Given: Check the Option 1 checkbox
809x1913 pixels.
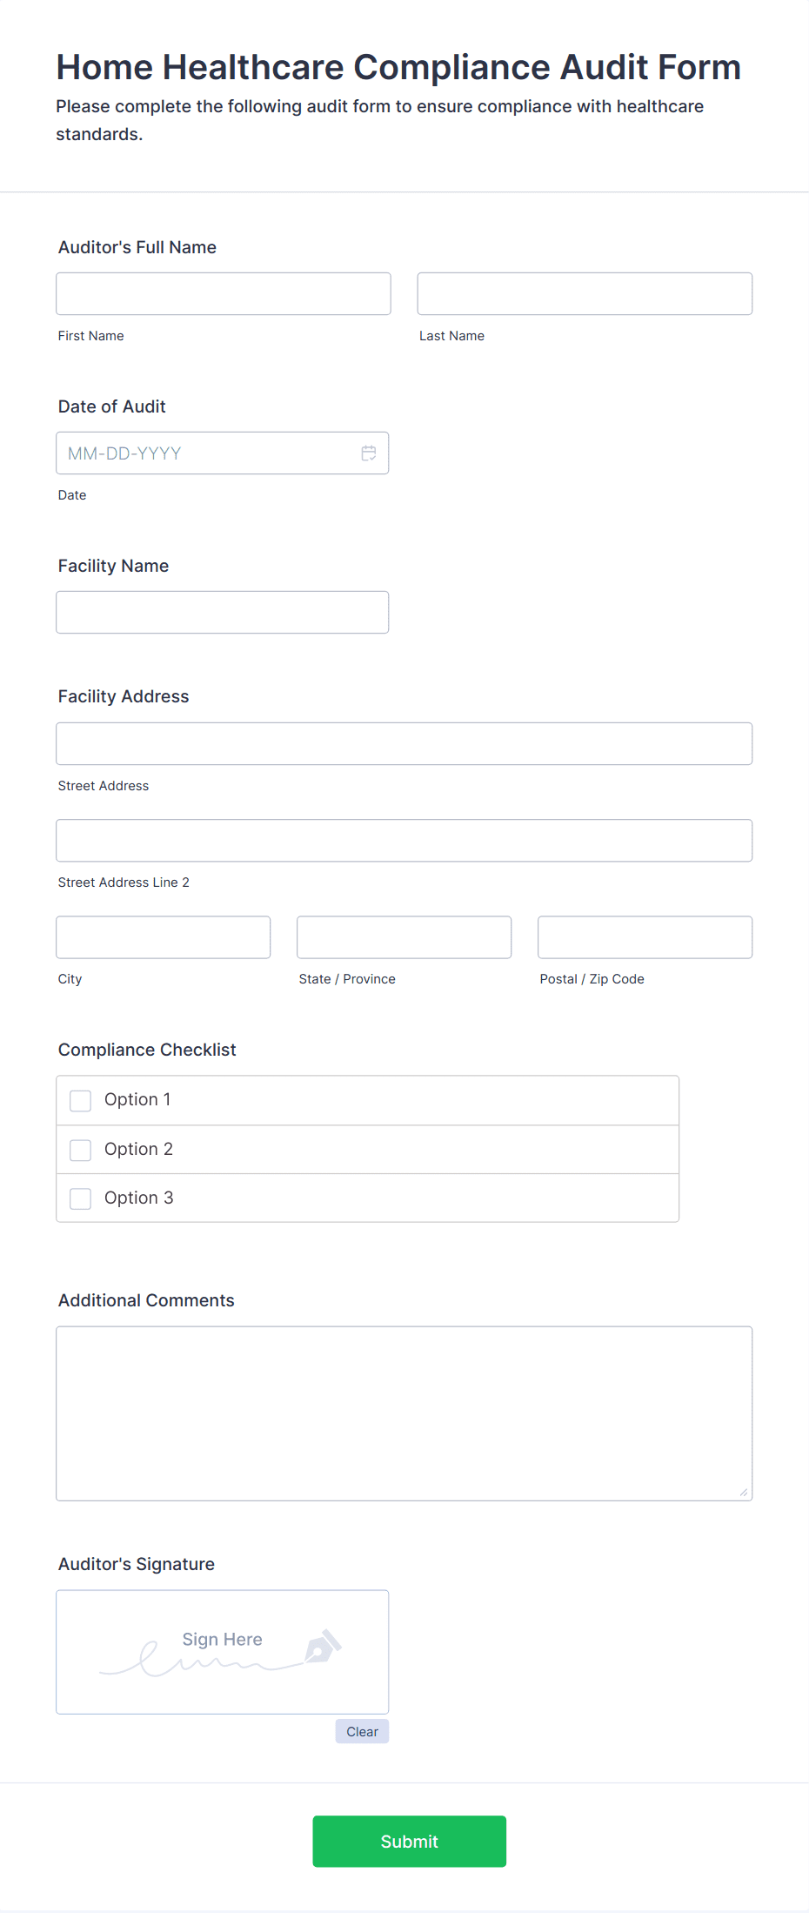Looking at the screenshot, I should (80, 1101).
